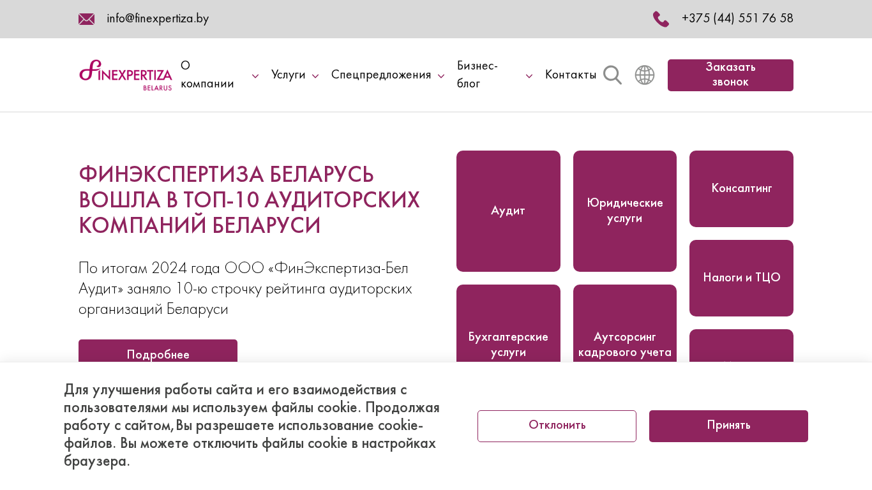
Task: Open the Аутсорсинг кадрового учета tile
Action: [625, 324]
